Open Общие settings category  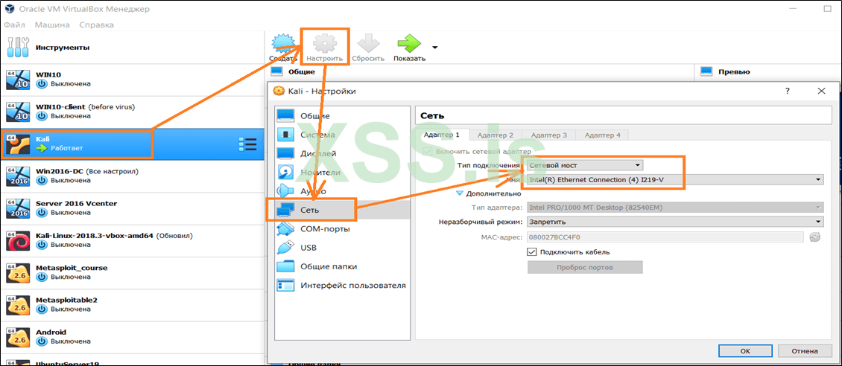pyautogui.click(x=341, y=116)
